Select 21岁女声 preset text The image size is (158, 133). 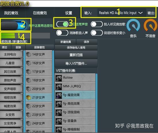tap(38, 97)
